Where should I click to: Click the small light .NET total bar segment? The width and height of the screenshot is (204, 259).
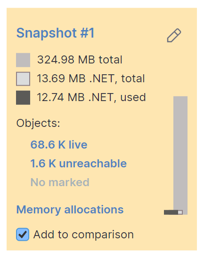click(x=180, y=212)
